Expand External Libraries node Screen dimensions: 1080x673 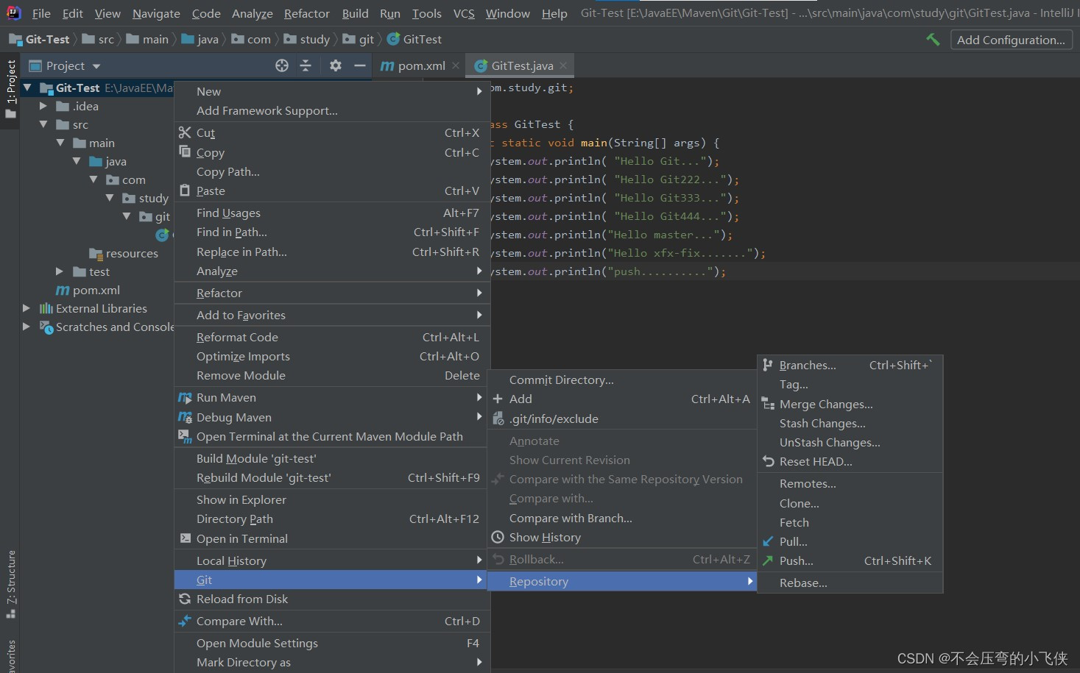tap(27, 308)
